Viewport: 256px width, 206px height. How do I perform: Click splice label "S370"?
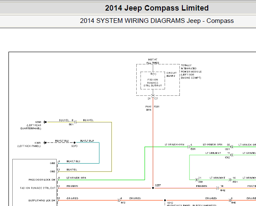tap(74, 146)
